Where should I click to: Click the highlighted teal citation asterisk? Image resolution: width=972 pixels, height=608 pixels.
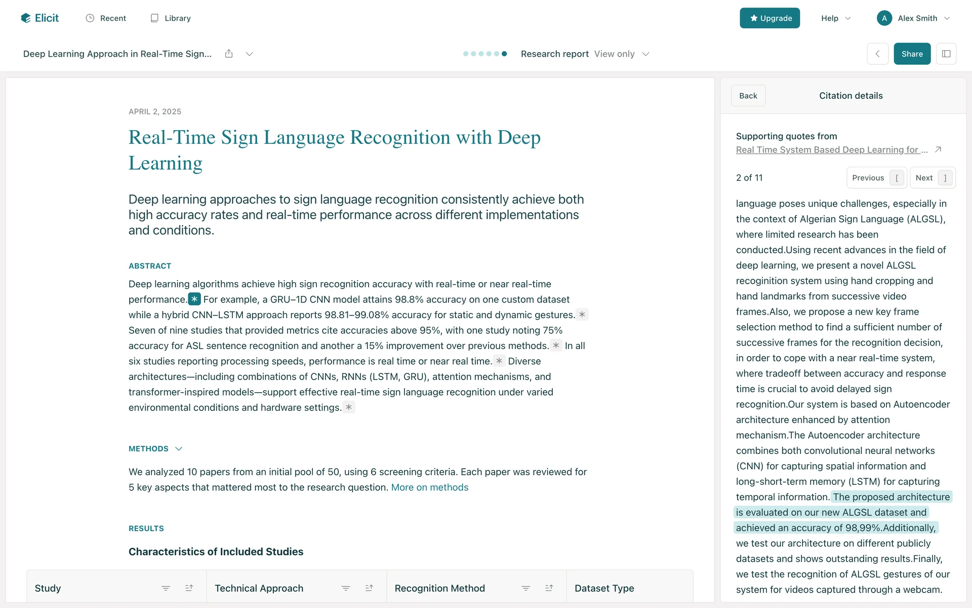point(194,299)
